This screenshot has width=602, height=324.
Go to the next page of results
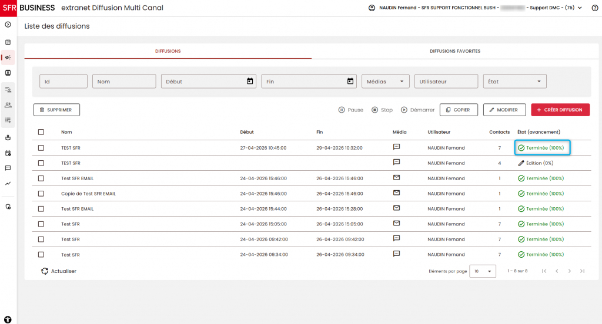[x=569, y=271]
